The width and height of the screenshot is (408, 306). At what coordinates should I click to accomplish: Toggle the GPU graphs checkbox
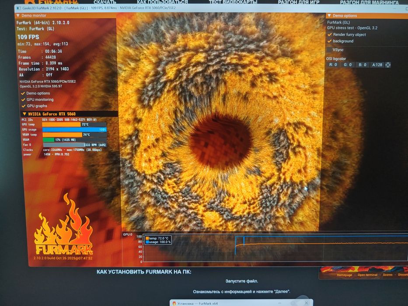pos(24,106)
